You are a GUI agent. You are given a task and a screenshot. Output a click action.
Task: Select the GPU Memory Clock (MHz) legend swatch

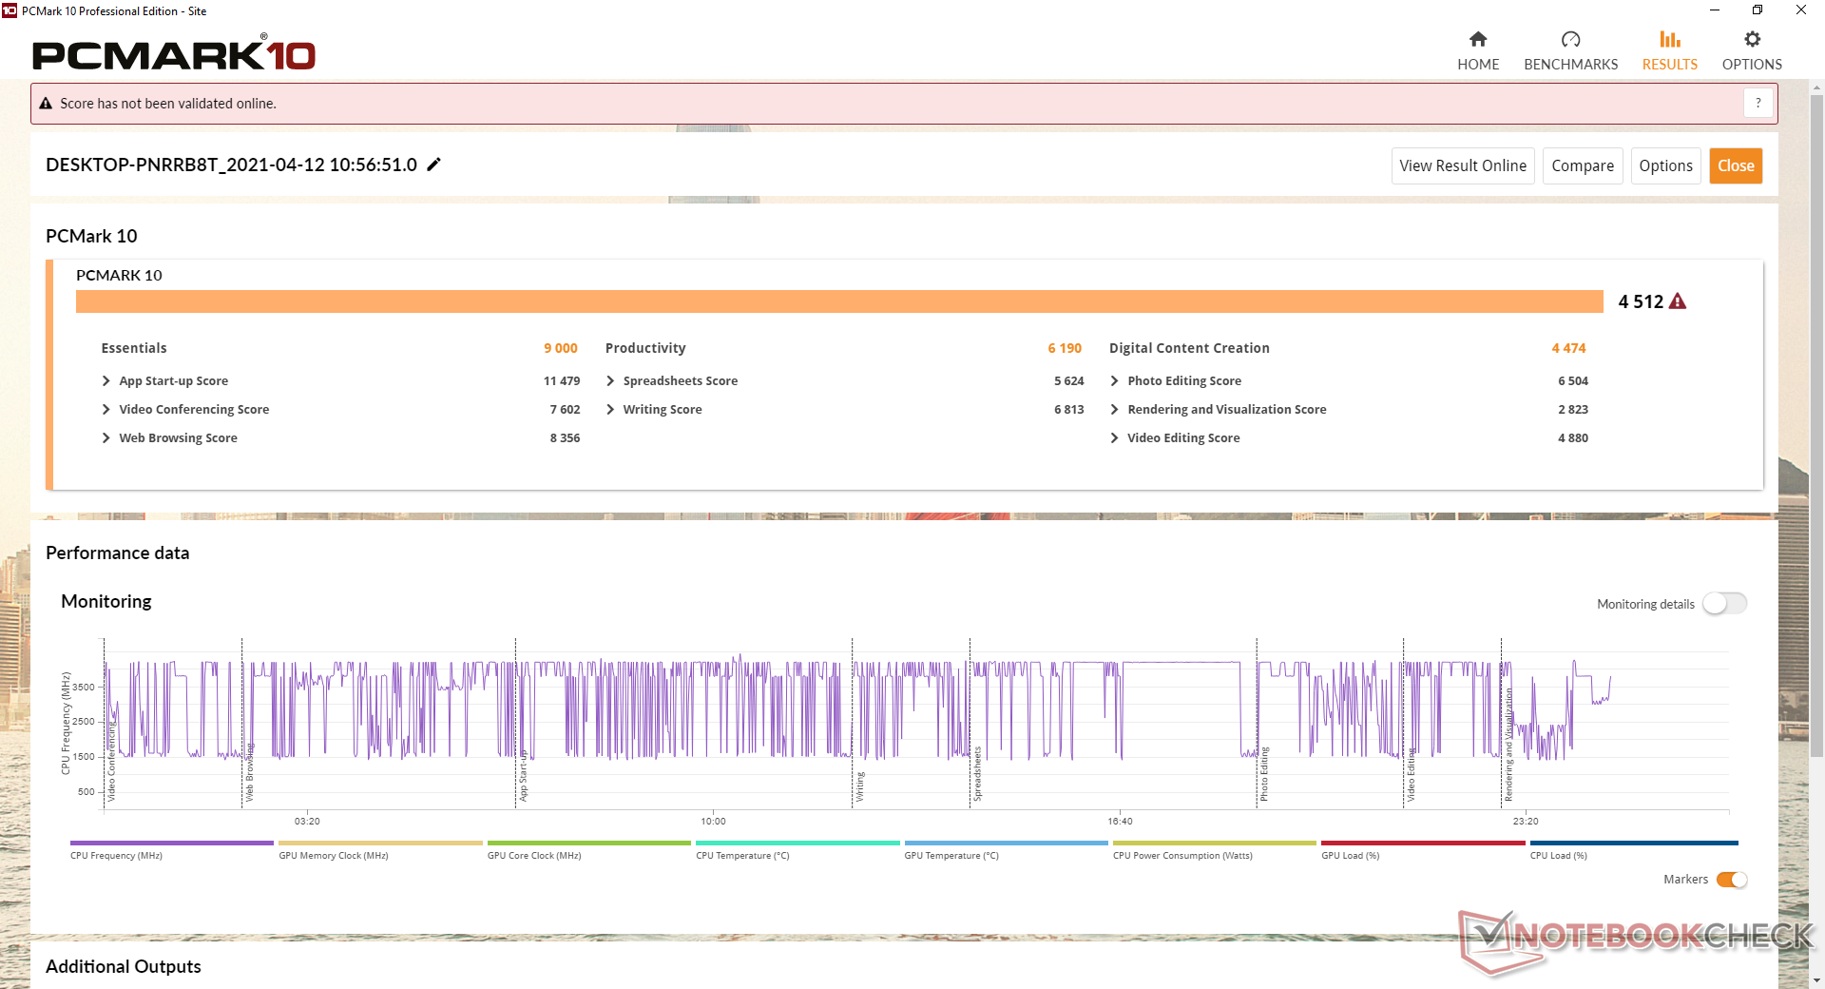(x=380, y=843)
